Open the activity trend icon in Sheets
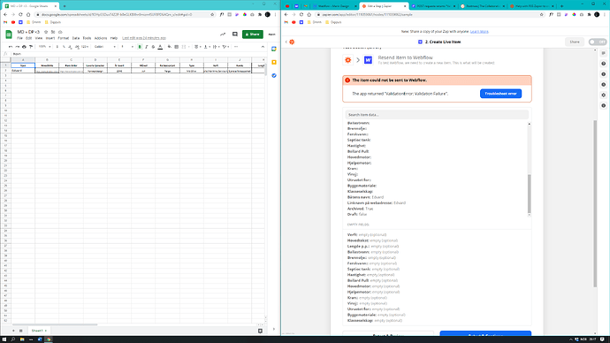Screen dimensions: 610x343 click(223, 34)
